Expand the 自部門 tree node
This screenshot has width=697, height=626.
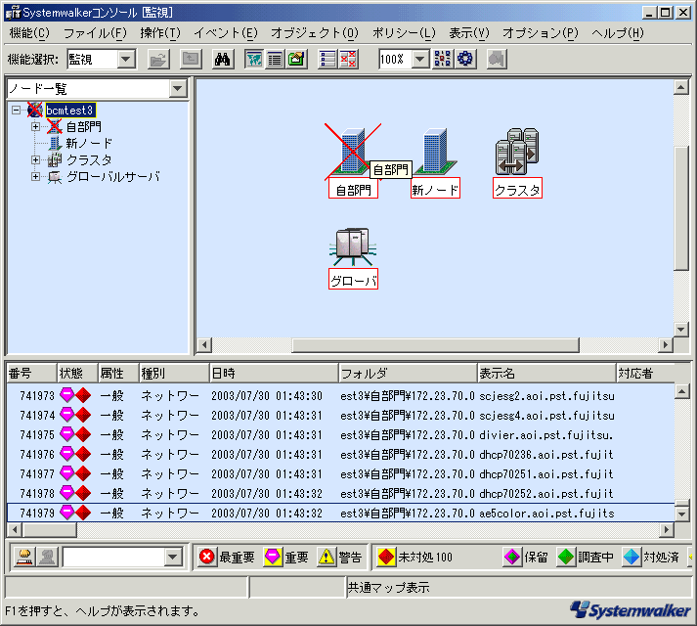pos(35,127)
